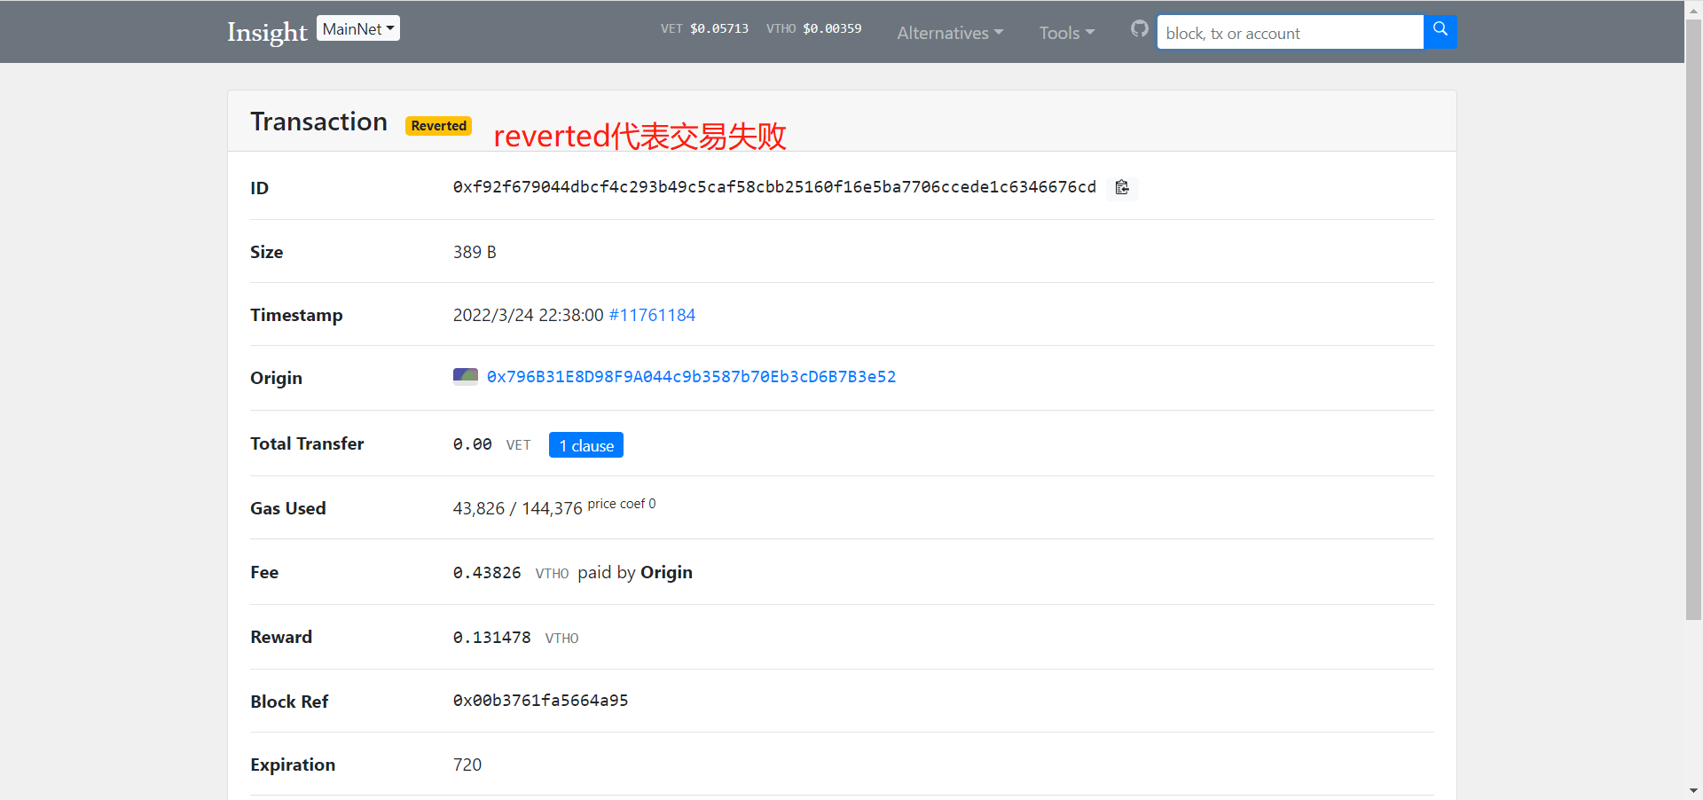Image resolution: width=1703 pixels, height=800 pixels.
Task: Click the transaction ID hash text
Action: (x=773, y=187)
